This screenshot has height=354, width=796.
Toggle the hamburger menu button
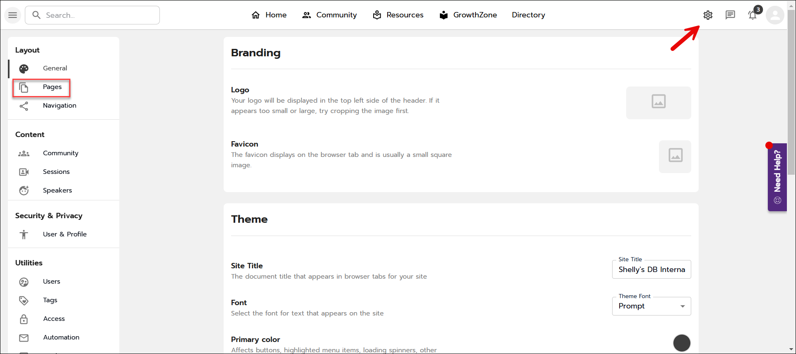tap(13, 15)
